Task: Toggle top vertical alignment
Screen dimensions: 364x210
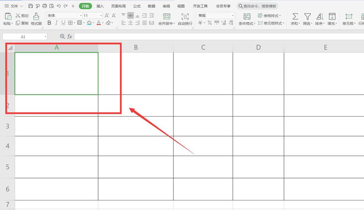Action: 123,15
